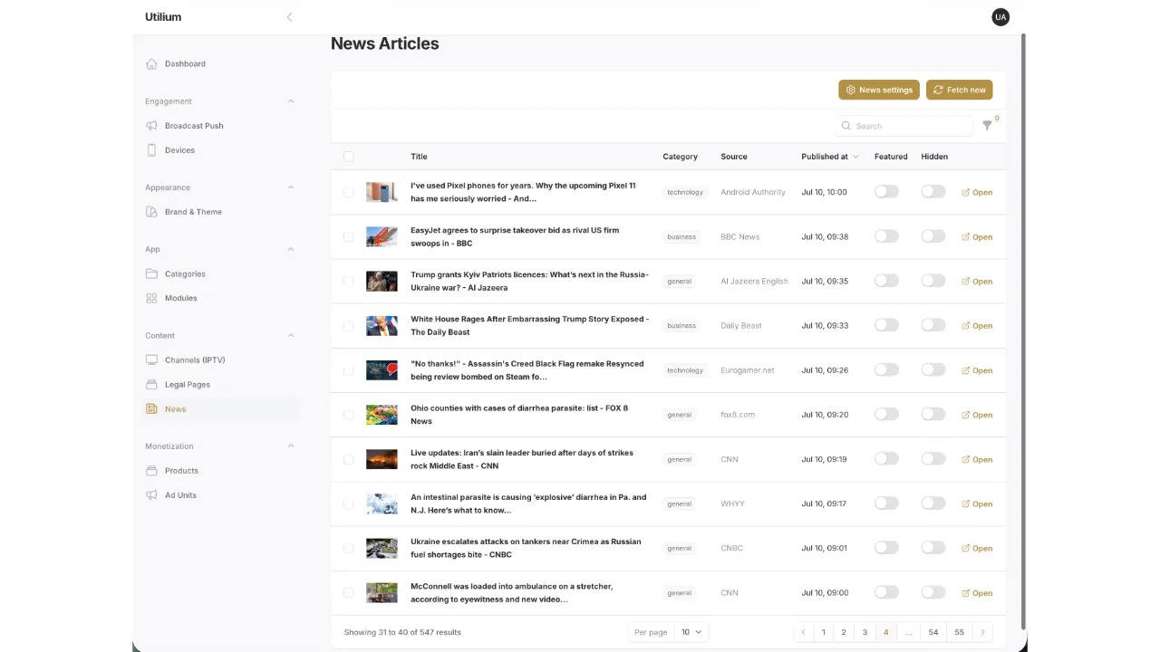Click the Ad Units megaphone icon
This screenshot has height=652, width=1160.
pyautogui.click(x=151, y=495)
